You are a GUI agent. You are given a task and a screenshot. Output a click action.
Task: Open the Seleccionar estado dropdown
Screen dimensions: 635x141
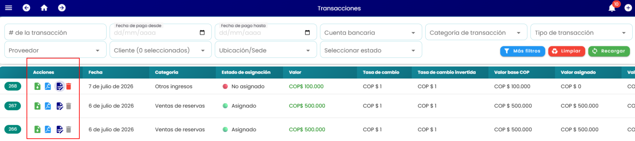click(371, 50)
